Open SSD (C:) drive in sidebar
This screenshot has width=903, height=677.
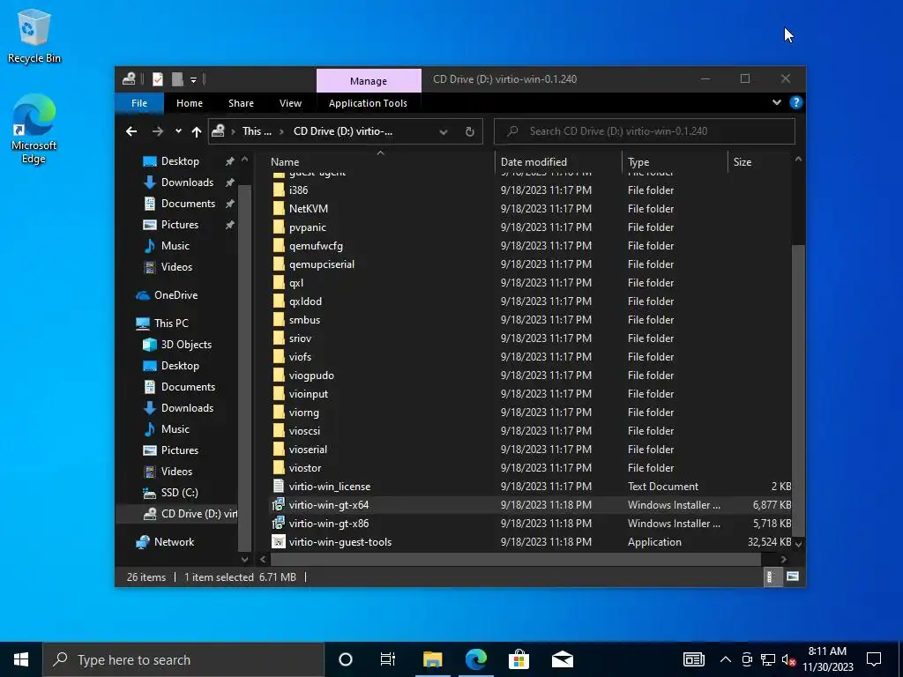tap(179, 493)
